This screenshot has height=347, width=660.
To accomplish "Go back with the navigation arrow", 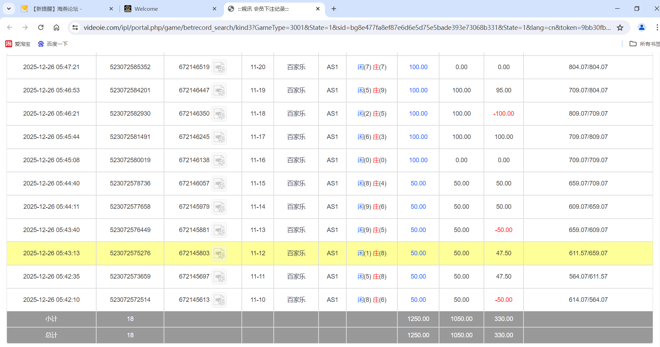I will pyautogui.click(x=9, y=27).
